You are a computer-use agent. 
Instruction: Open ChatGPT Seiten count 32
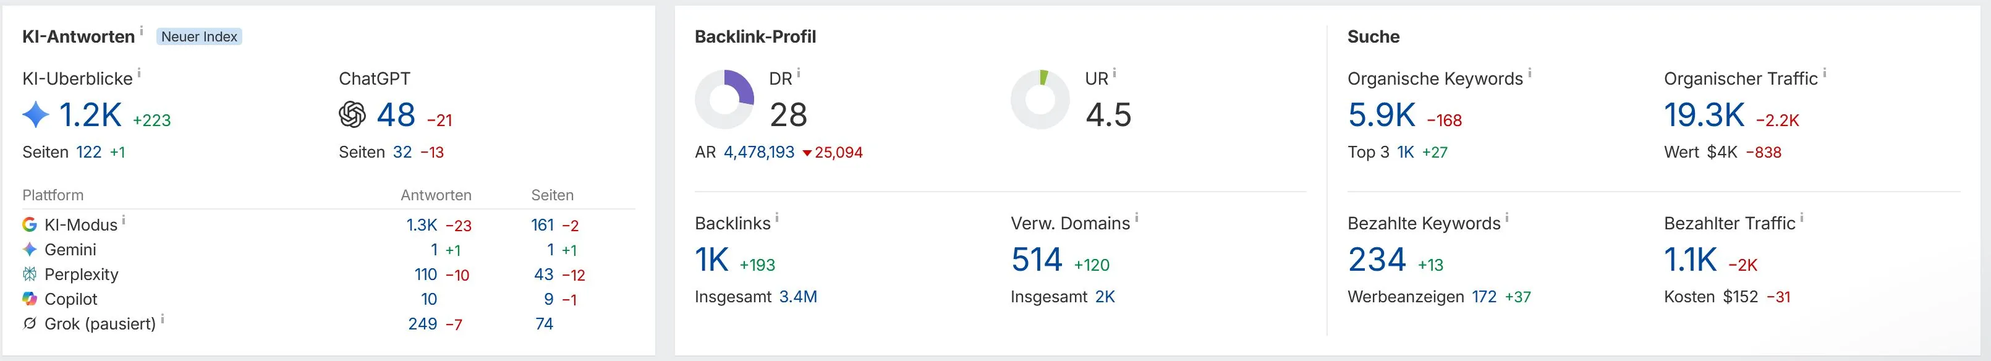pyautogui.click(x=402, y=152)
